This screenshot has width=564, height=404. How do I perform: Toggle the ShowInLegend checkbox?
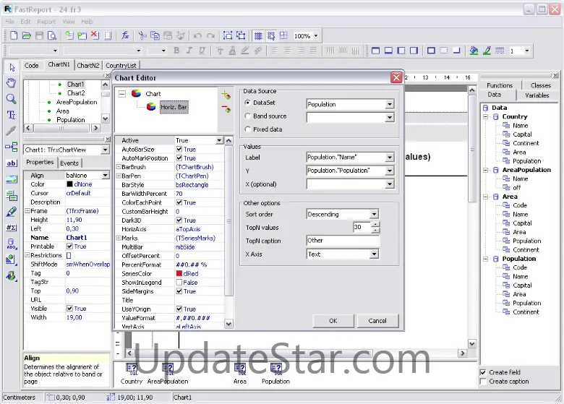(179, 283)
